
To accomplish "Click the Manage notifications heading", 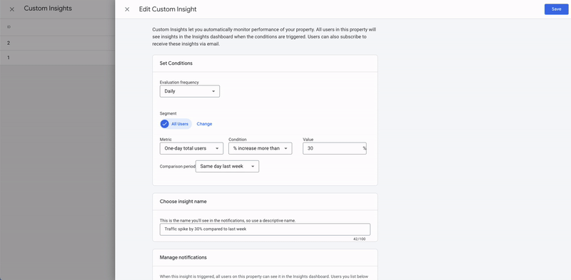I will point(183,257).
